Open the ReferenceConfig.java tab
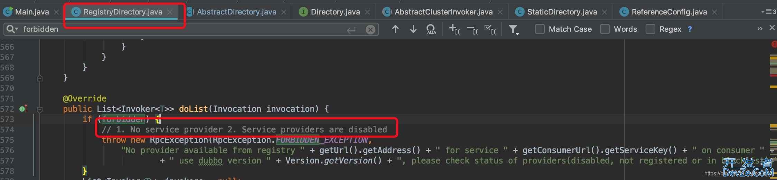The width and height of the screenshot is (777, 180). (669, 12)
